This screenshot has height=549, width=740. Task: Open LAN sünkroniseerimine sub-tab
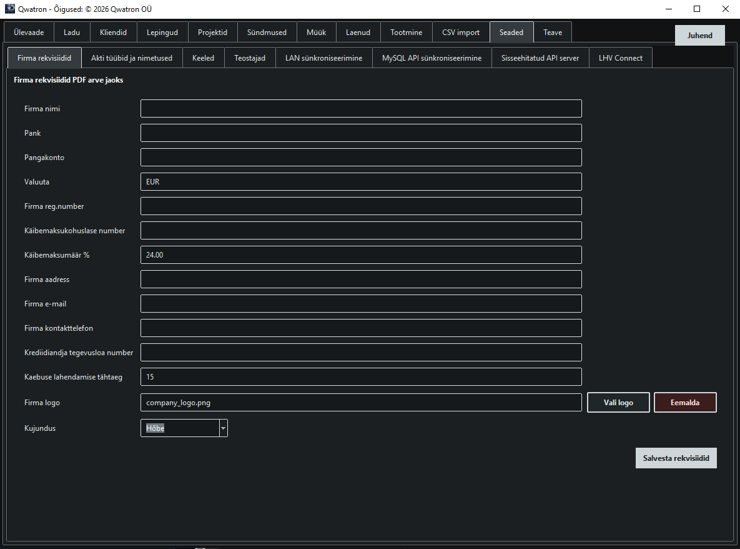pos(323,58)
